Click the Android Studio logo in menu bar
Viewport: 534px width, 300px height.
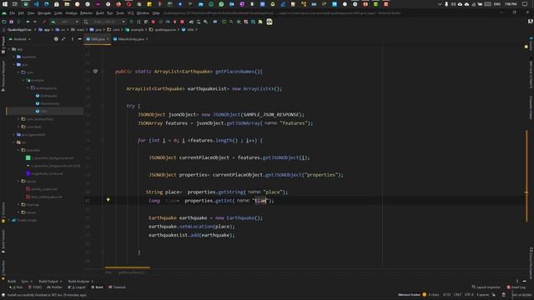pos(4,13)
